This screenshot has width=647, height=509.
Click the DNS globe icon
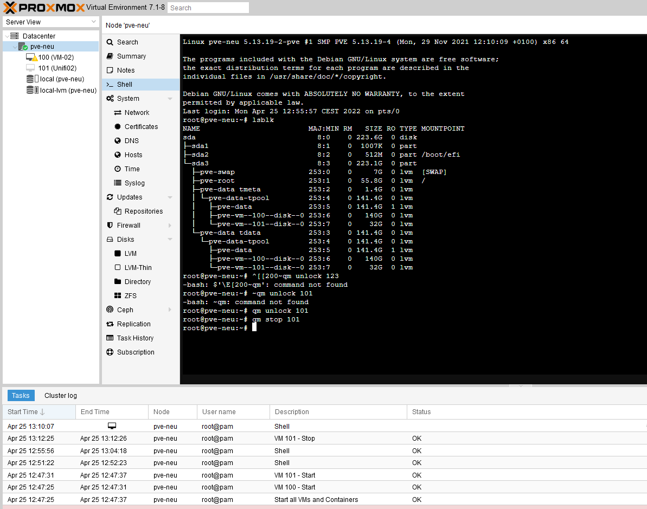click(x=118, y=140)
